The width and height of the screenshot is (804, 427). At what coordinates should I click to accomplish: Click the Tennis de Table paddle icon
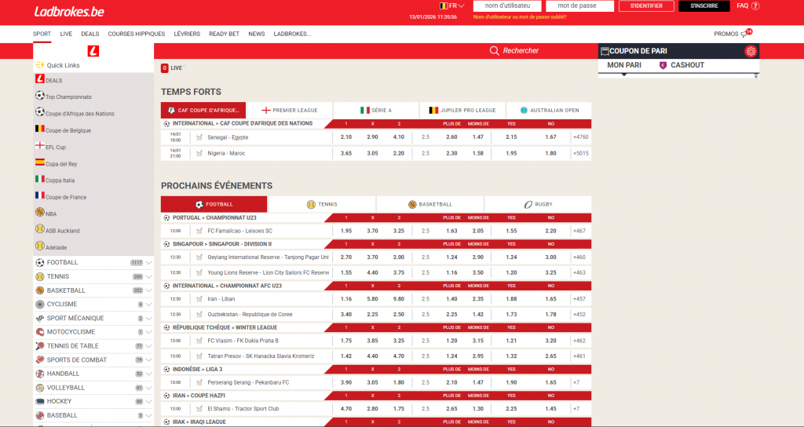click(40, 346)
